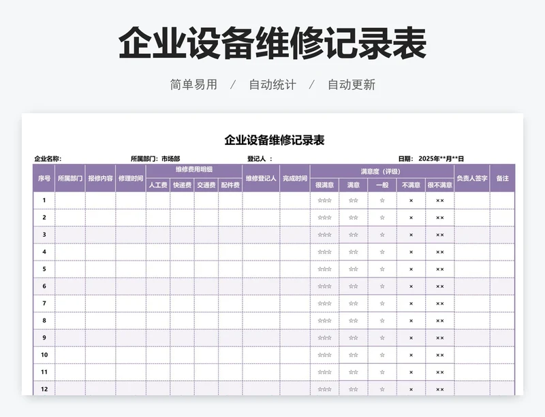This screenshot has width=545, height=417.
Task: Choose single-star rating in row 3
Action: (382, 235)
